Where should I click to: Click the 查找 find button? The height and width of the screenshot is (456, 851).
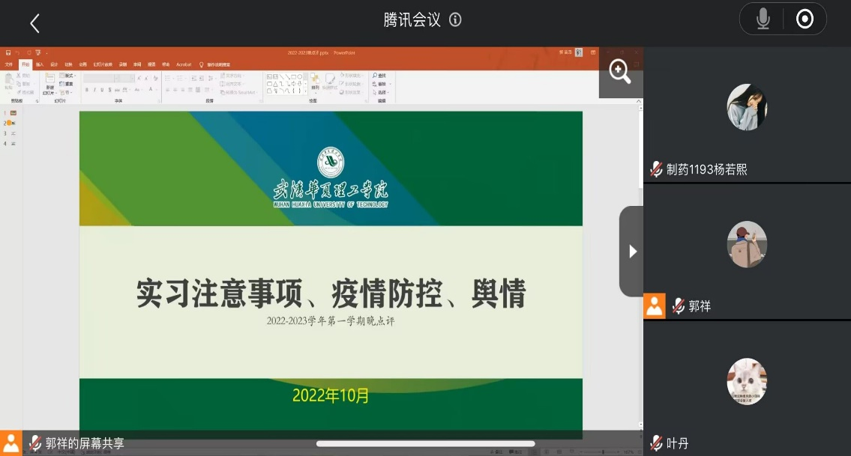[x=380, y=76]
